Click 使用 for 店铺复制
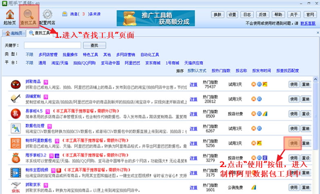 tap(294, 99)
